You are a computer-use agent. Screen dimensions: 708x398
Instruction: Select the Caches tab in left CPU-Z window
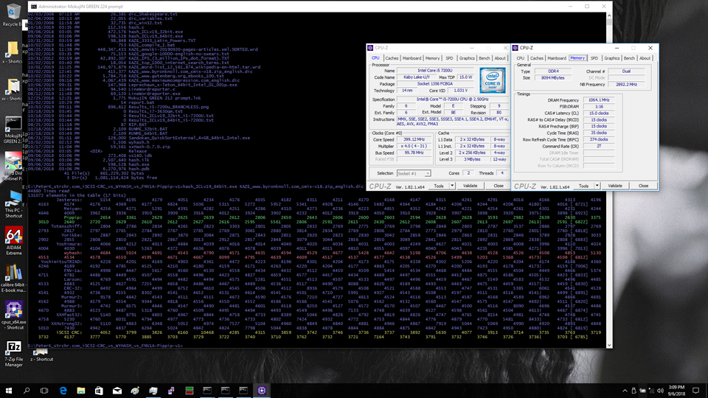[x=392, y=58]
